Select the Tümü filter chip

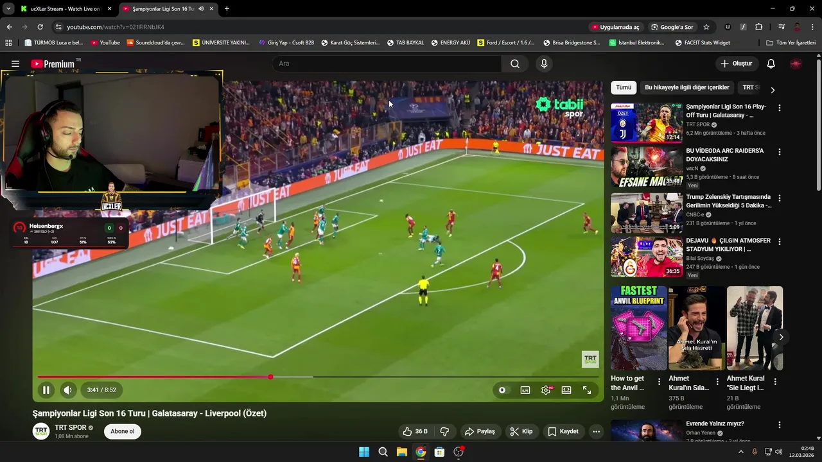pyautogui.click(x=624, y=87)
